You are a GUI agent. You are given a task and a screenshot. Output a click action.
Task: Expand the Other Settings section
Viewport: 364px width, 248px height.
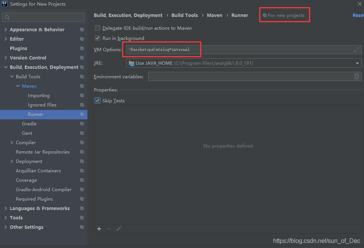pyautogui.click(x=6, y=227)
